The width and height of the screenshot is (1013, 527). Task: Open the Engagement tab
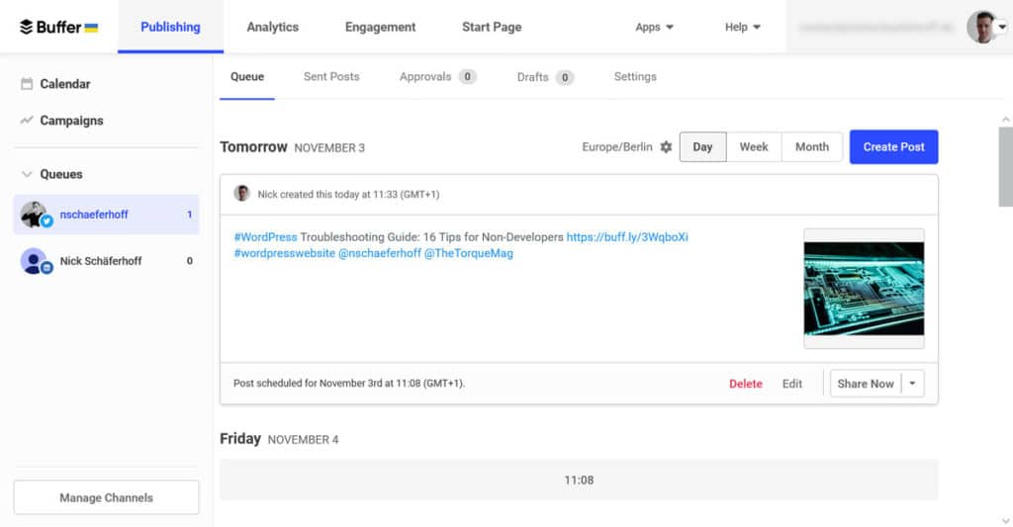(380, 27)
